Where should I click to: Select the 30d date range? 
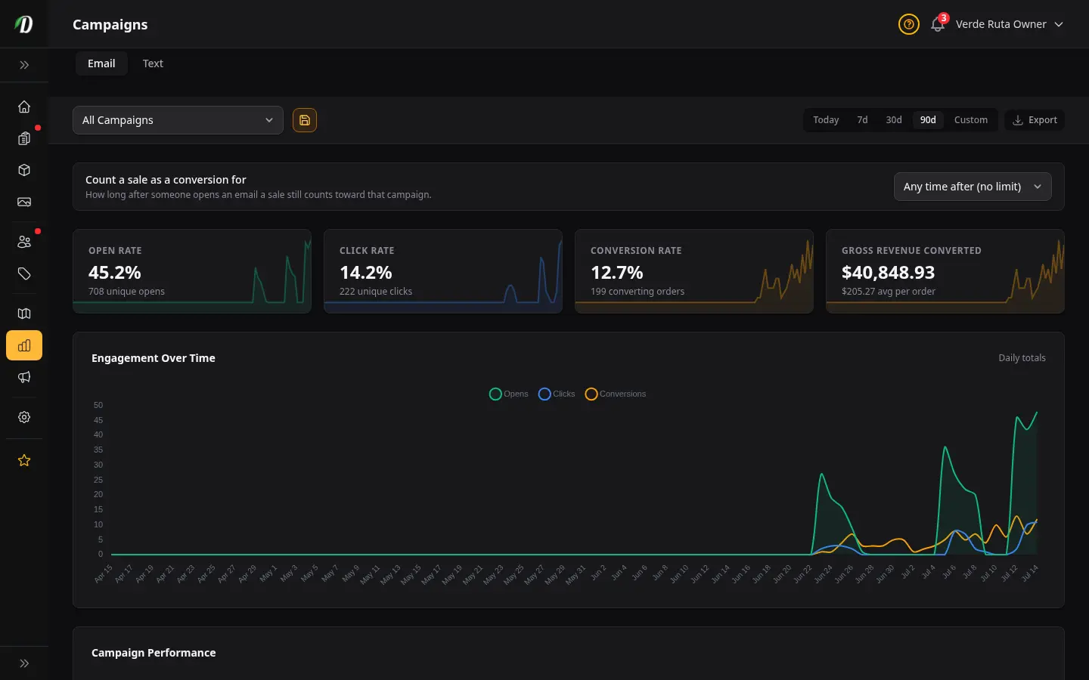pyautogui.click(x=894, y=120)
